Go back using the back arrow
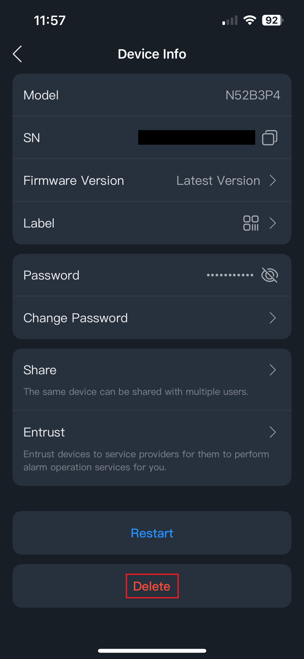 [17, 54]
